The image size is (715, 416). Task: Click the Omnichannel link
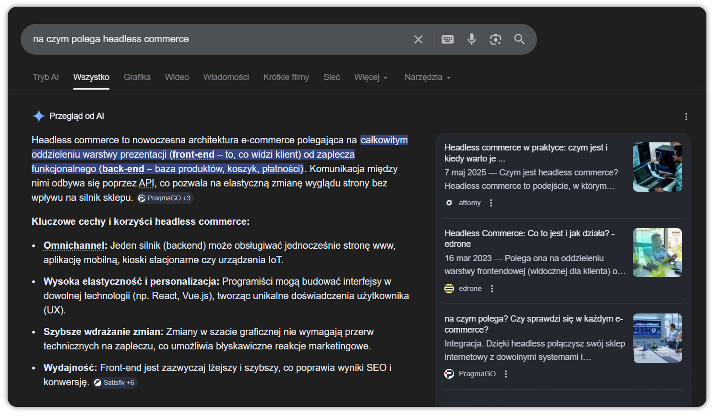[x=74, y=245]
